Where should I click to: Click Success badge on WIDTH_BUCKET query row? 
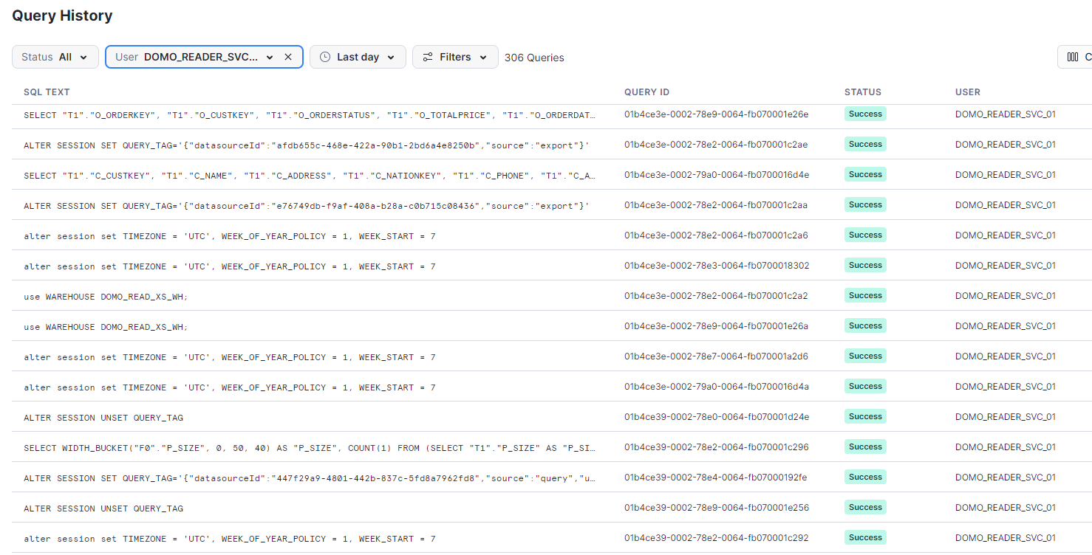(865, 447)
